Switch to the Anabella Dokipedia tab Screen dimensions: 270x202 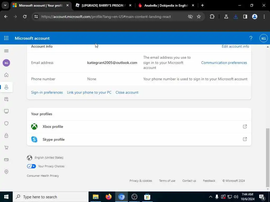166,6
